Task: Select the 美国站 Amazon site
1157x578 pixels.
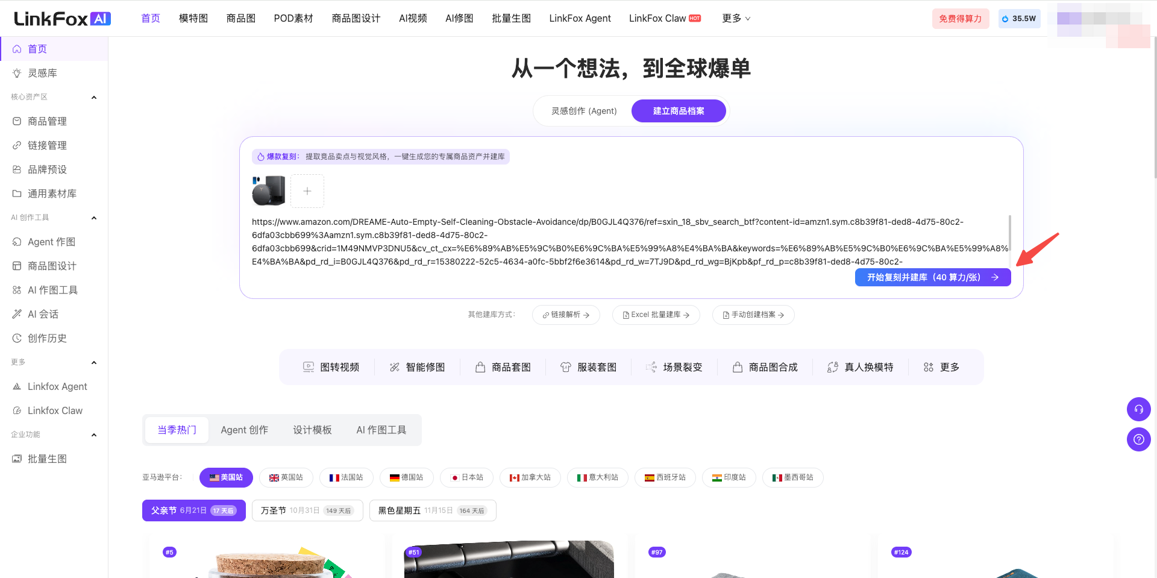Action: tap(226, 477)
